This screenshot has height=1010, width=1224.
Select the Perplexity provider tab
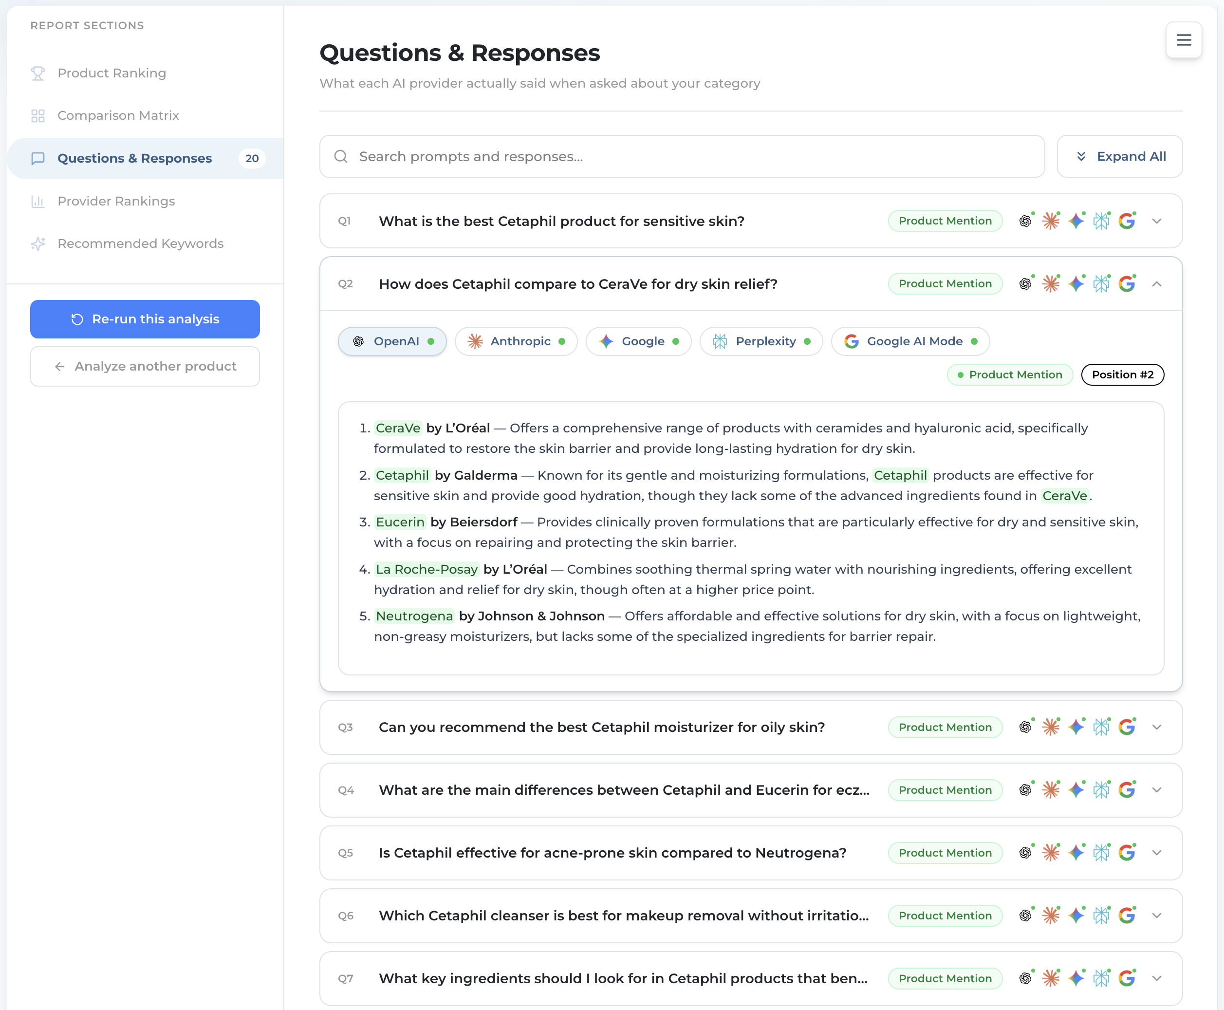pos(761,341)
